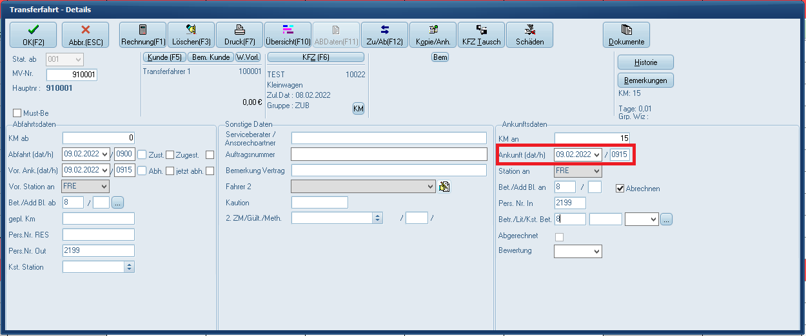Toggle the Abgerechnet checkbox

pos(559,237)
